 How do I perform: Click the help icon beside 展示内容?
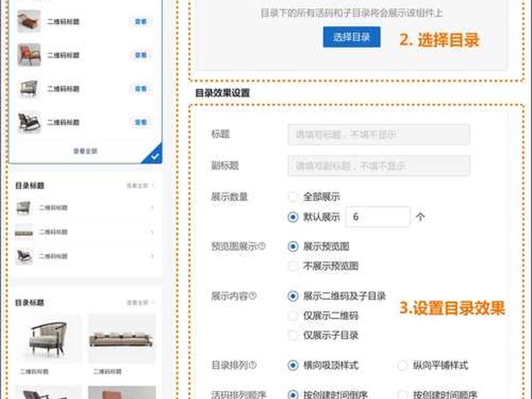click(x=253, y=296)
